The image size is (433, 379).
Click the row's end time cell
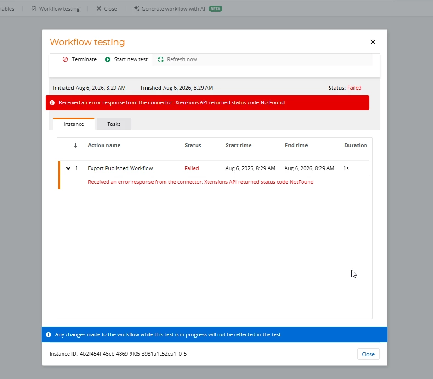click(x=309, y=168)
